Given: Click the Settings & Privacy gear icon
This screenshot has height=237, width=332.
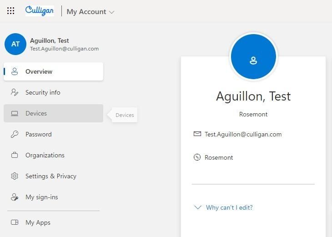Looking at the screenshot, I should click(15, 176).
